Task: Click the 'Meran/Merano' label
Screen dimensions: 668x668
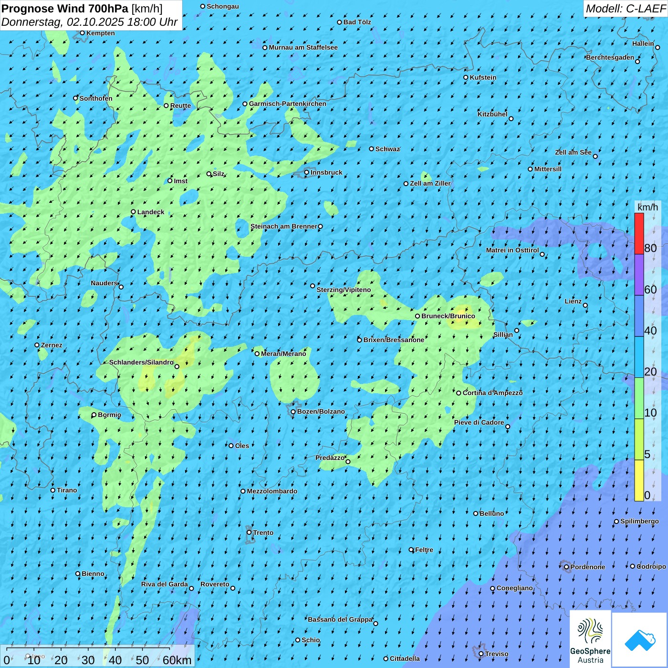Action: (x=283, y=354)
